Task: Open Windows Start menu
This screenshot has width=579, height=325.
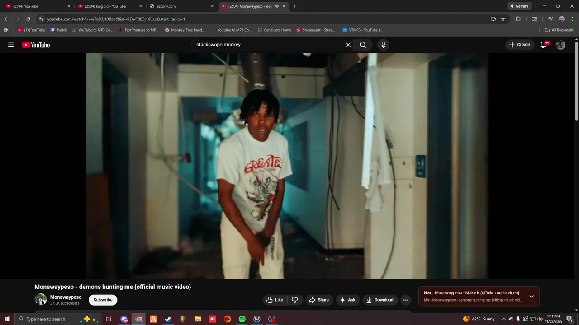Action: coord(7,319)
